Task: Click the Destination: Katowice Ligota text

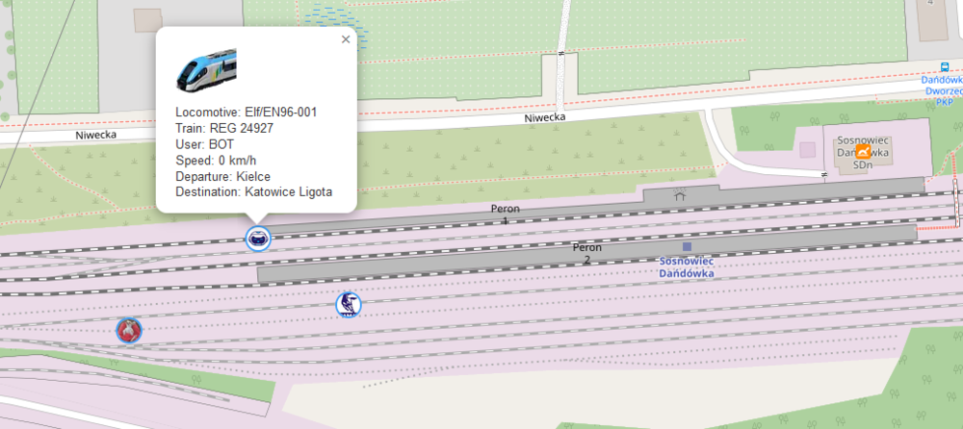Action: tap(253, 192)
